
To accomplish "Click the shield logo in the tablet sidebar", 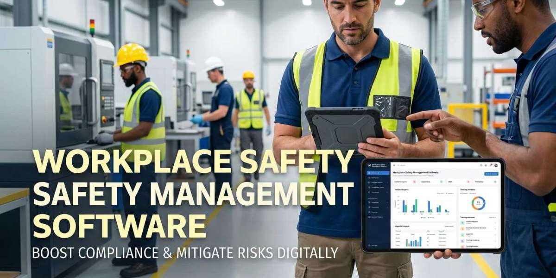I will point(369,165).
